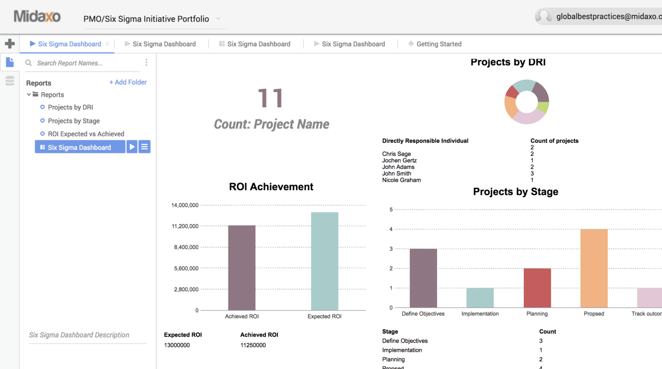Switch to the second Six Sigma Dashboard tab

click(164, 43)
